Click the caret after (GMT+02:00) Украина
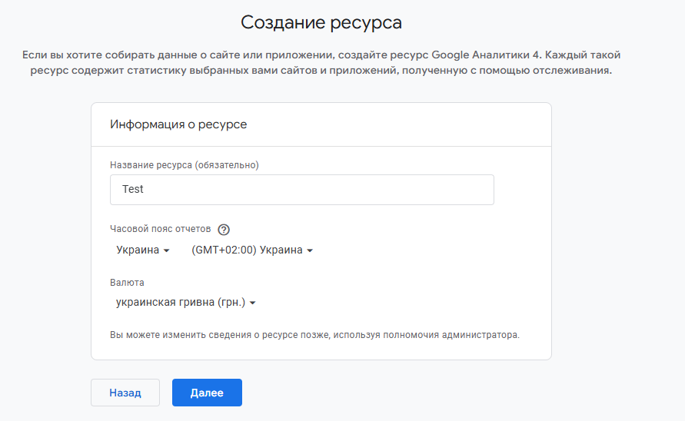This screenshot has width=685, height=421. 310,251
